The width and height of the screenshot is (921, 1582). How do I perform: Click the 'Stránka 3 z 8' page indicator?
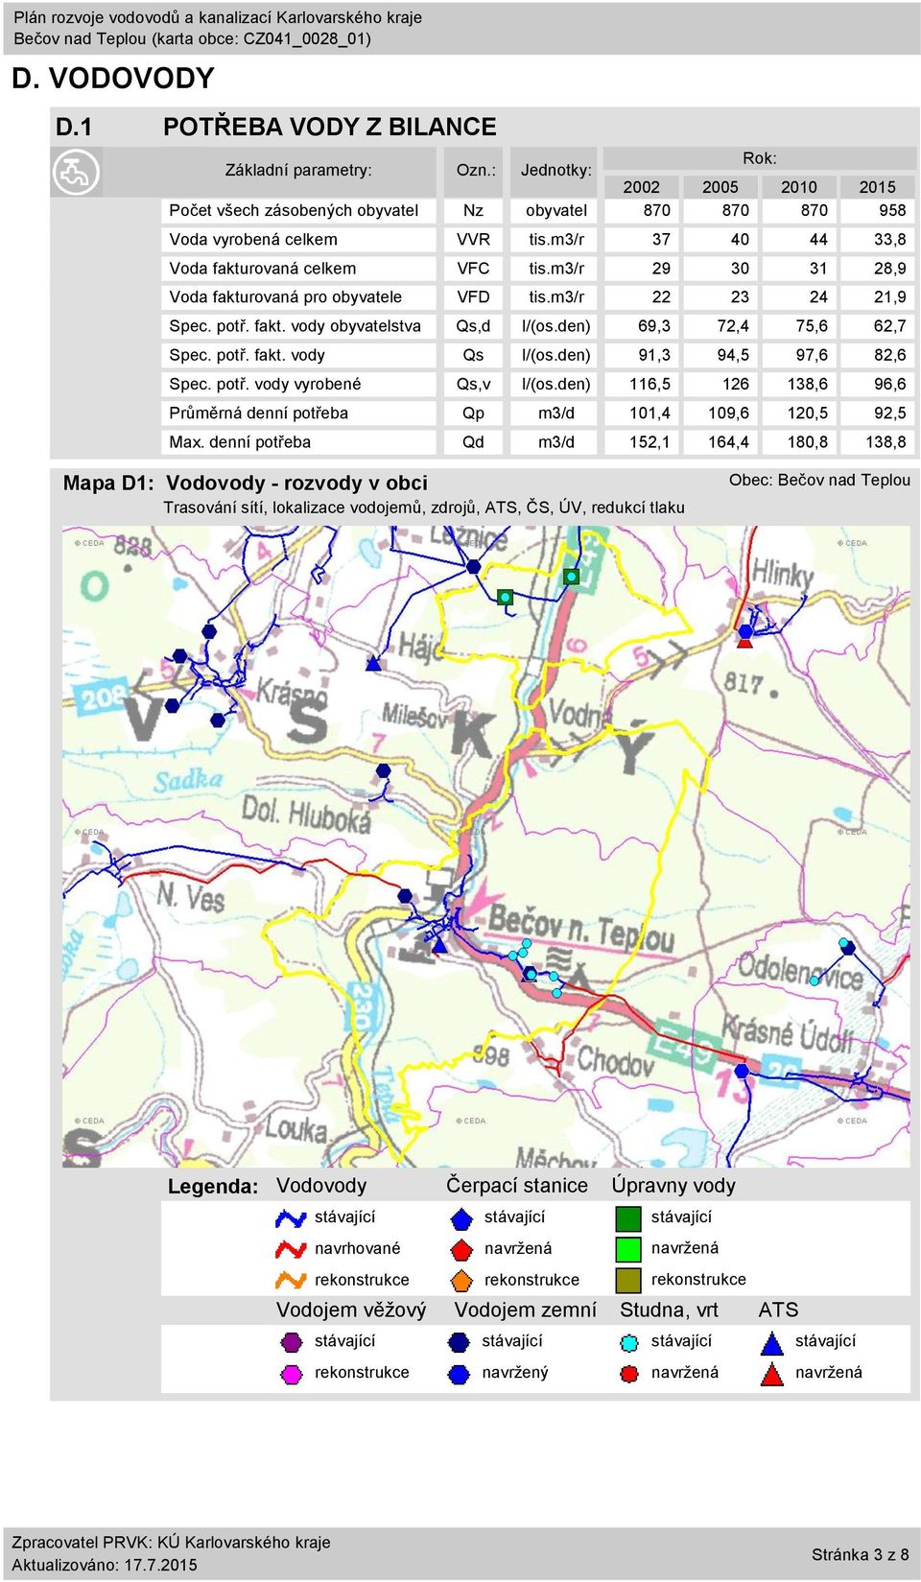point(860,1554)
